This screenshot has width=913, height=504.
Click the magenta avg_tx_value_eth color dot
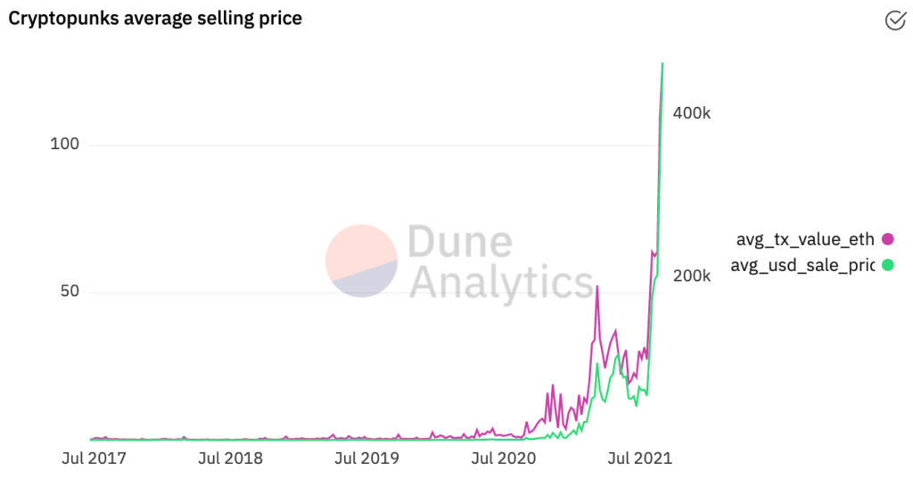[887, 239]
